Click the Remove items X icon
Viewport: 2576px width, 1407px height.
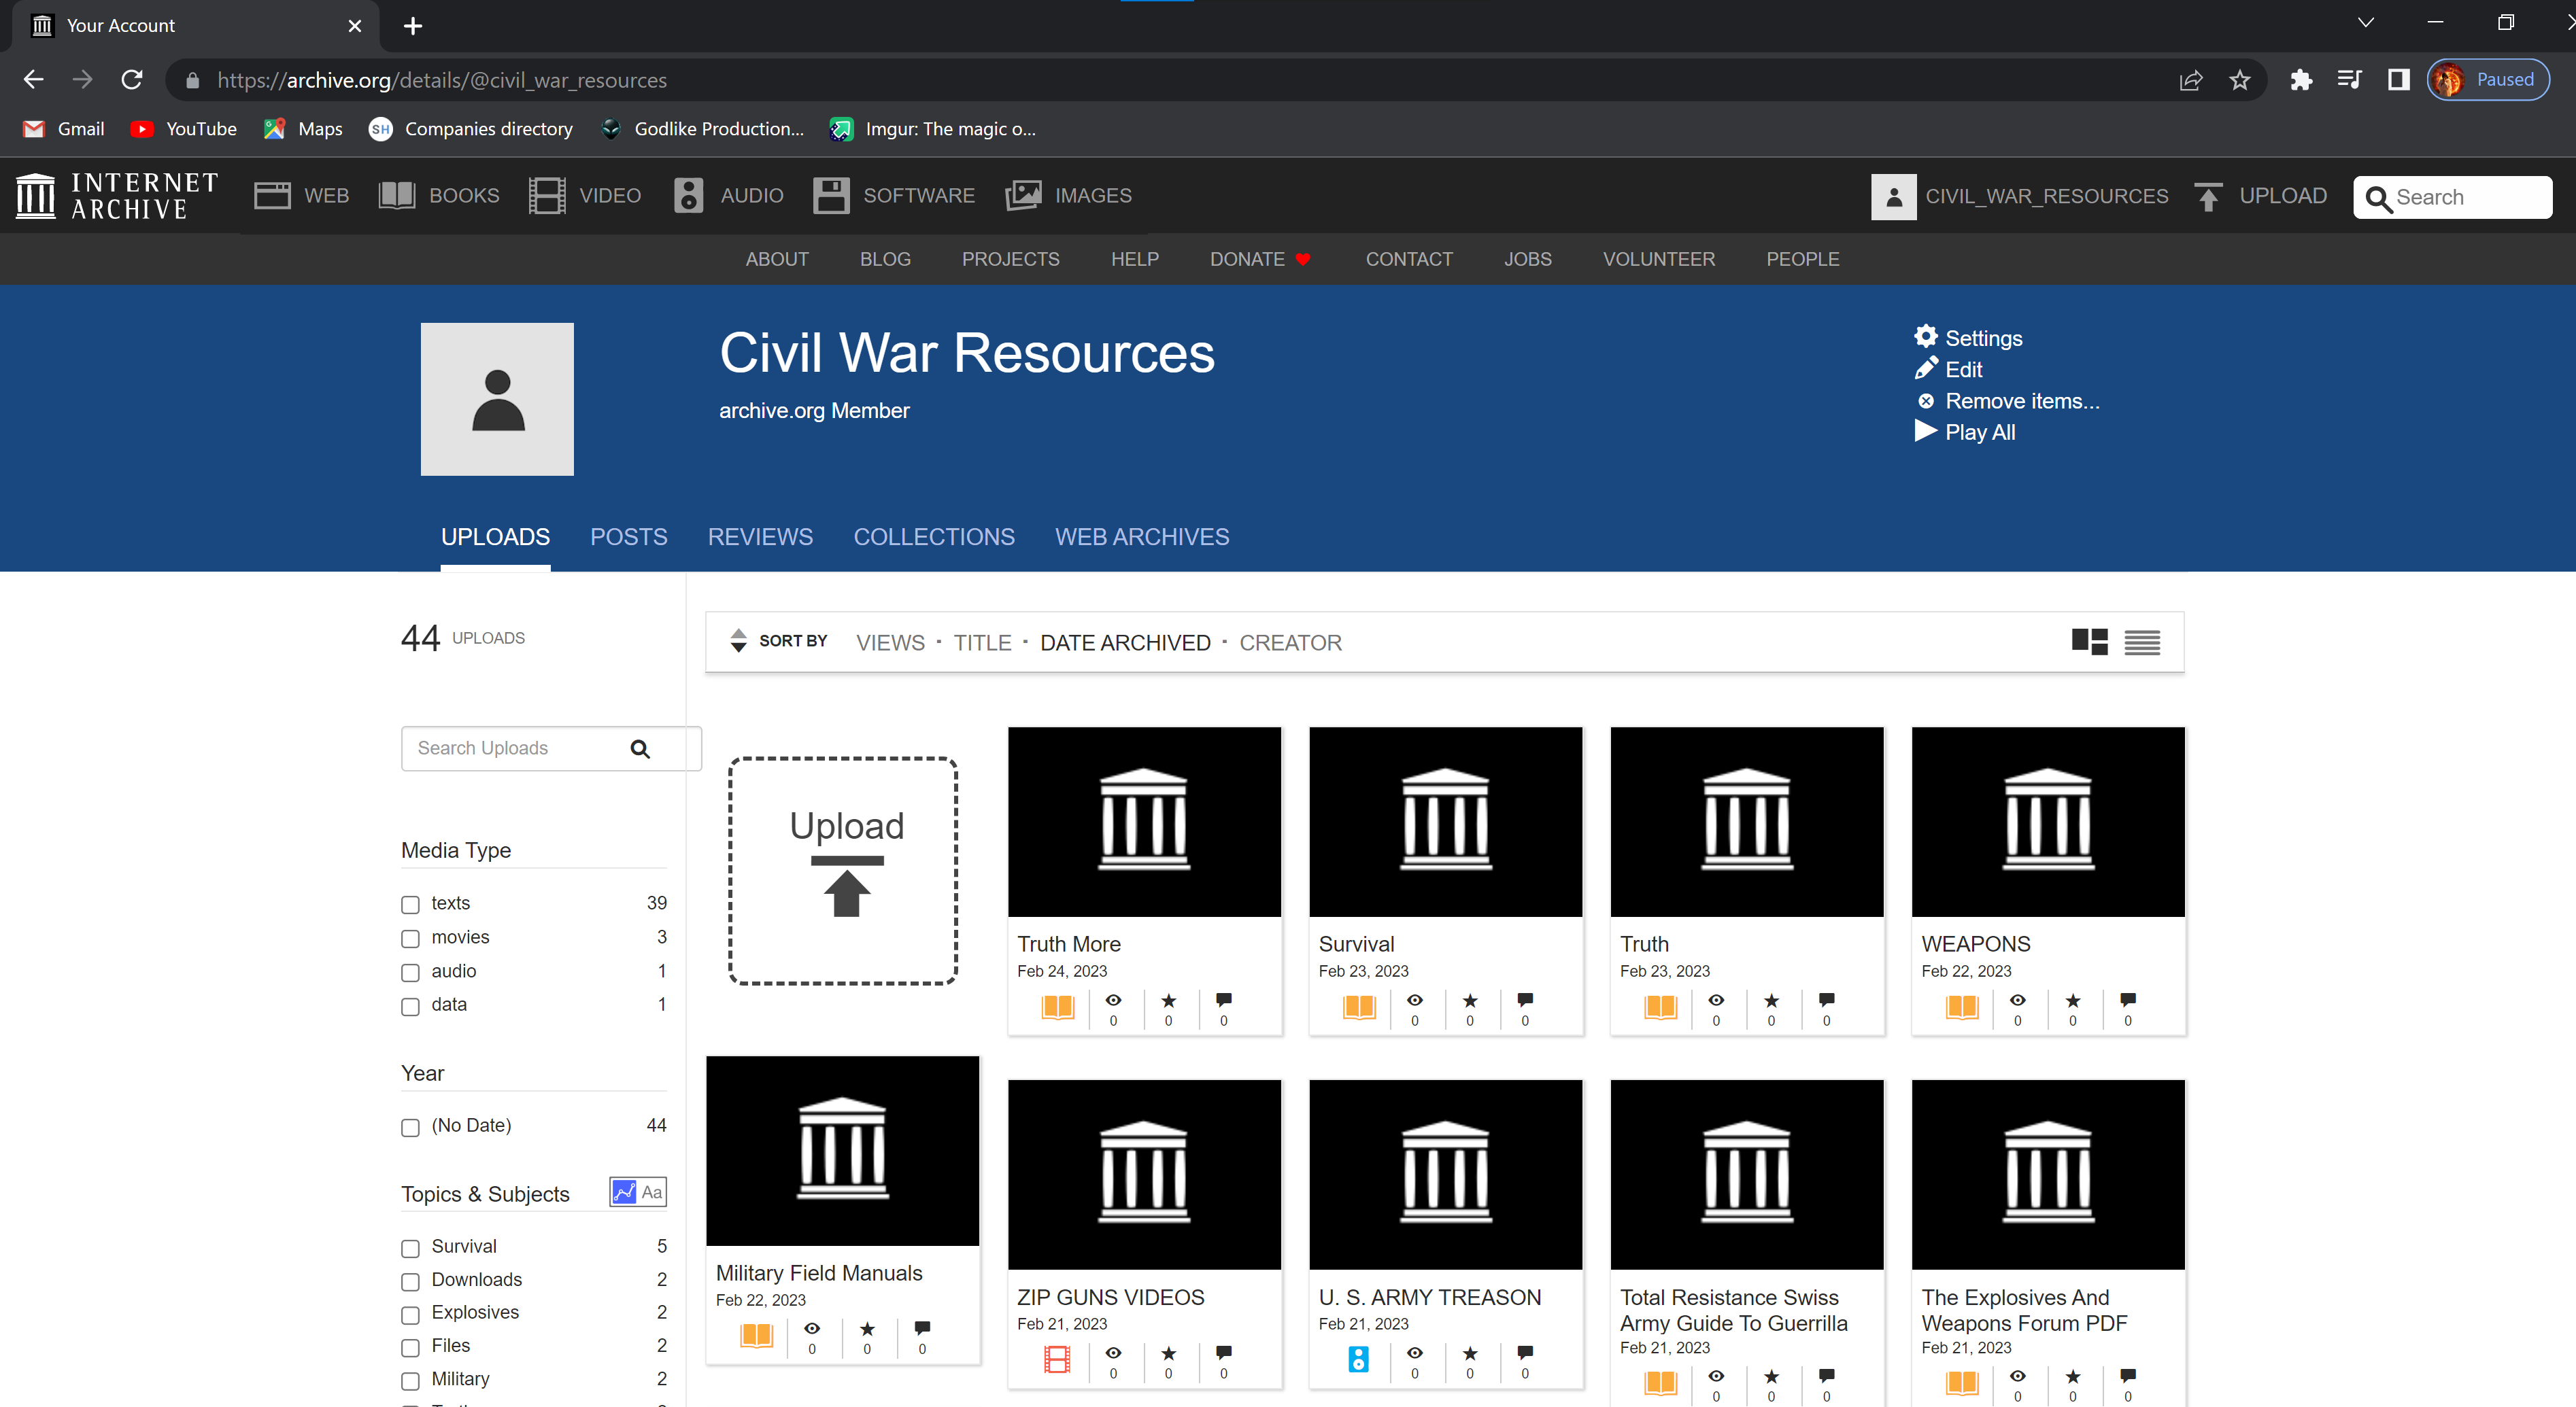click(x=1926, y=401)
